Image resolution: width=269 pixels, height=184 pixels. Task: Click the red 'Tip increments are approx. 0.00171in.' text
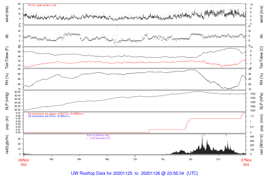coord(49,114)
